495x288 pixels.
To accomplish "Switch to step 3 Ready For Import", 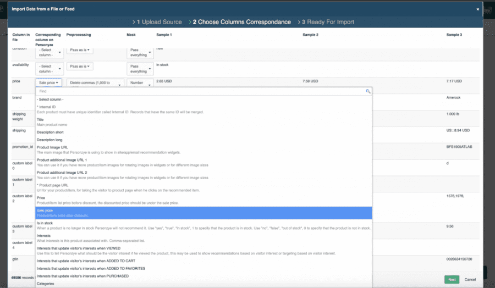I will click(325, 22).
